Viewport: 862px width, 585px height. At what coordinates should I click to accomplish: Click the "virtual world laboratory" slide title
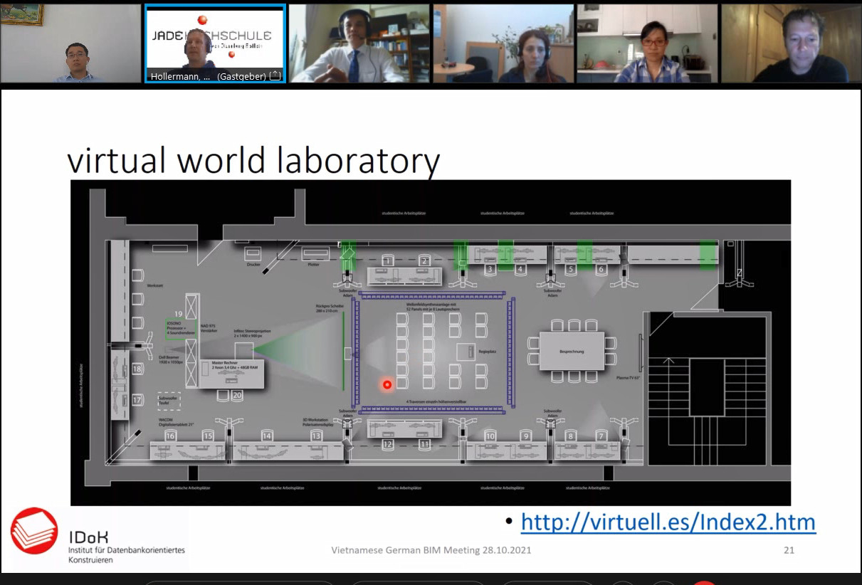click(253, 161)
